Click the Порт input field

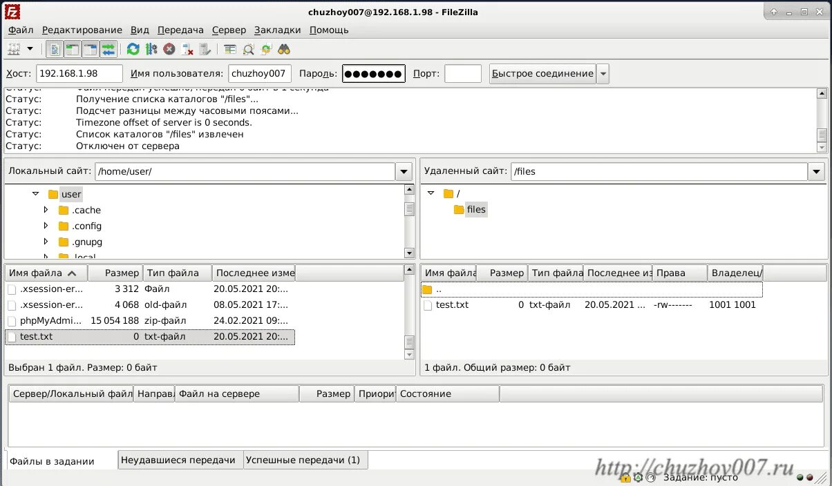coord(463,74)
